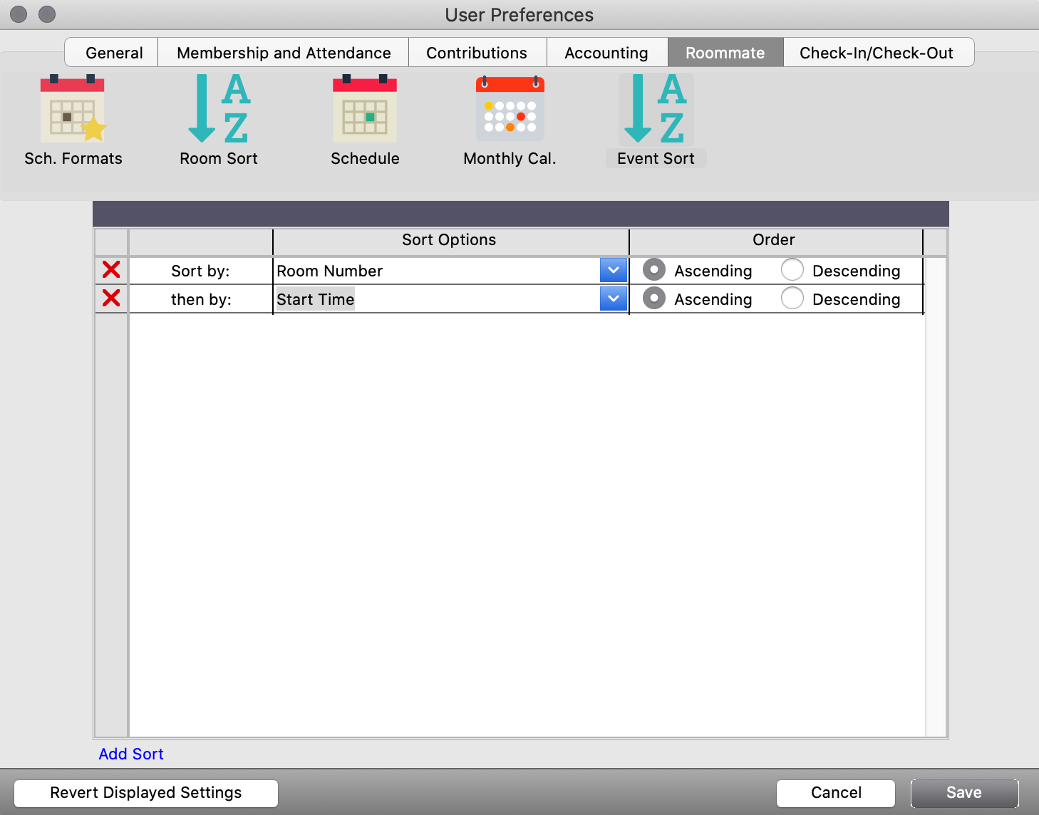1039x815 pixels.
Task: Choose Ascending for Room Number sort
Action: click(x=654, y=270)
